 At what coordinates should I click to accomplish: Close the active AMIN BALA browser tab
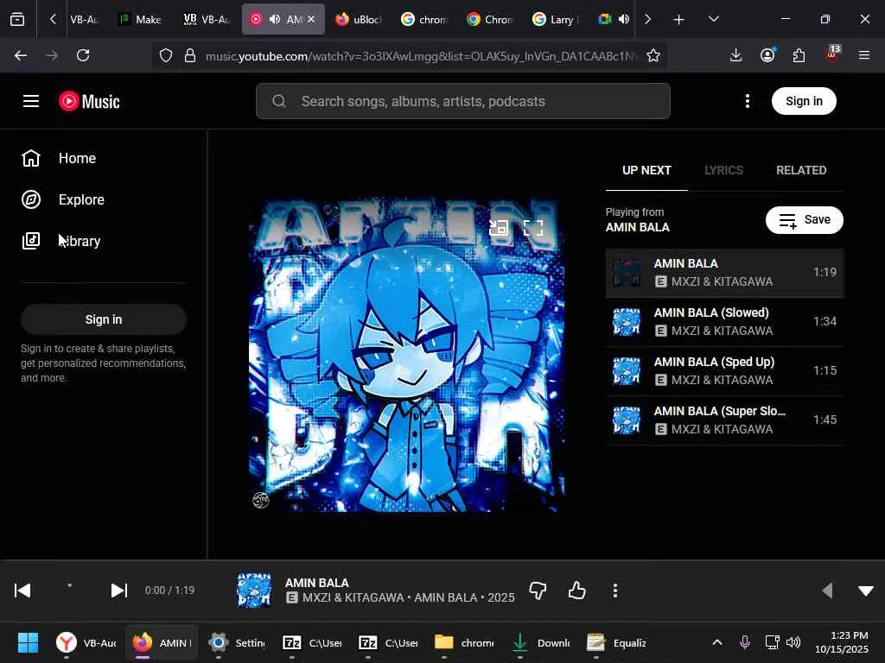point(311,19)
